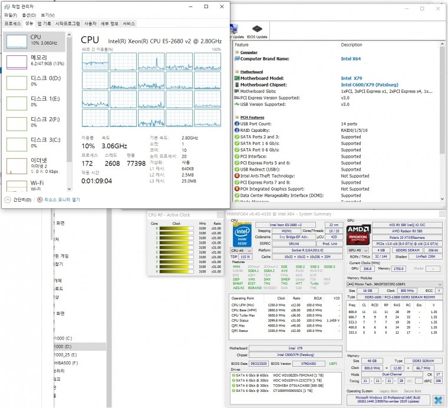Click scroll-up arrow of HWiNFO feature list
Screen dimensions: 448x409
[x=442, y=44]
